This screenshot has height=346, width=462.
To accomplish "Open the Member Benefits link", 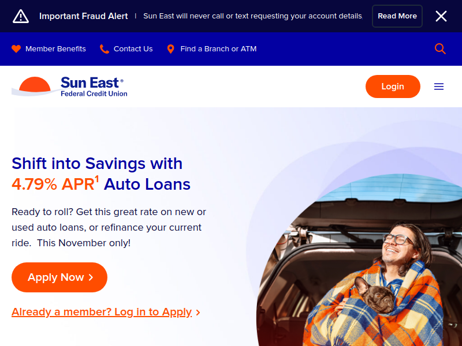I will [55, 49].
